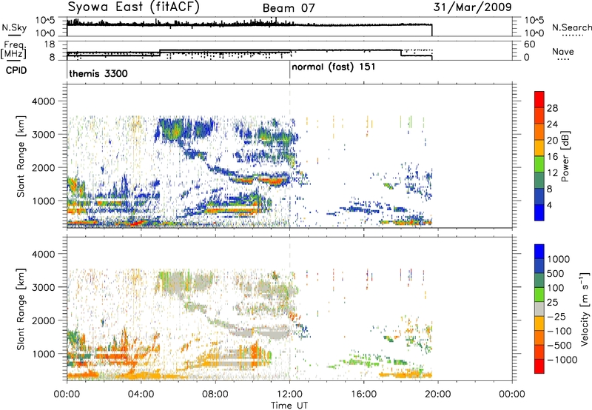Click the '1000' value at the top of the Velocity scale
The image size is (592, 410).
coord(559,259)
